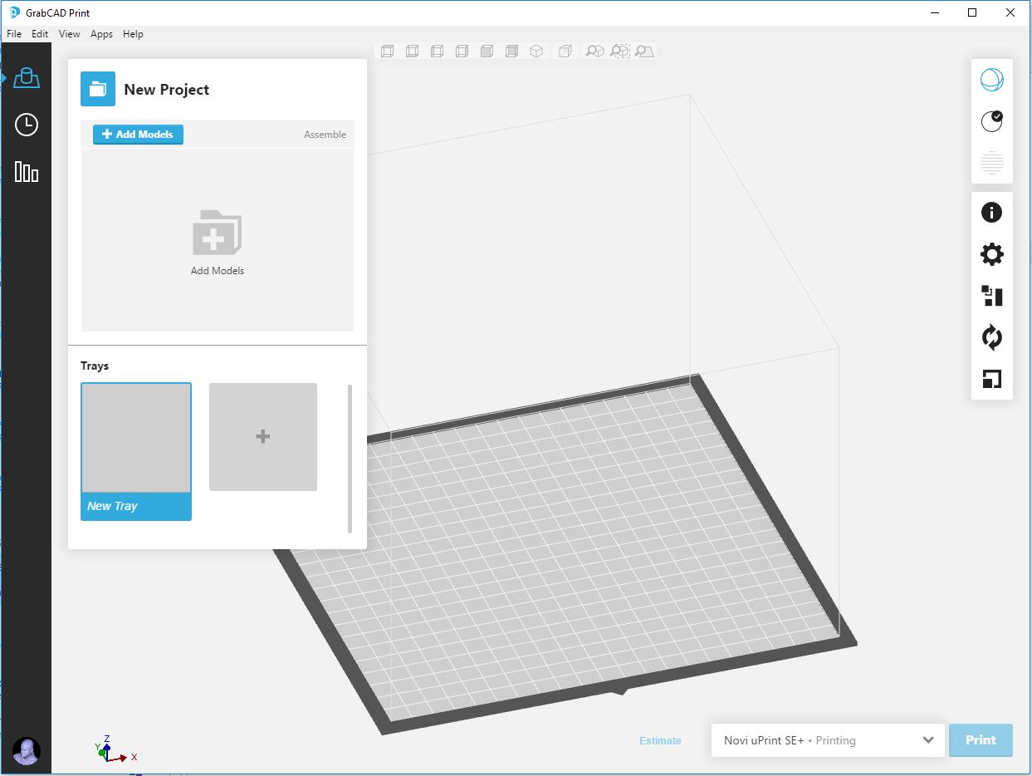Select the leftmost view cube in top toolbar
The width and height of the screenshot is (1032, 776).
(387, 52)
